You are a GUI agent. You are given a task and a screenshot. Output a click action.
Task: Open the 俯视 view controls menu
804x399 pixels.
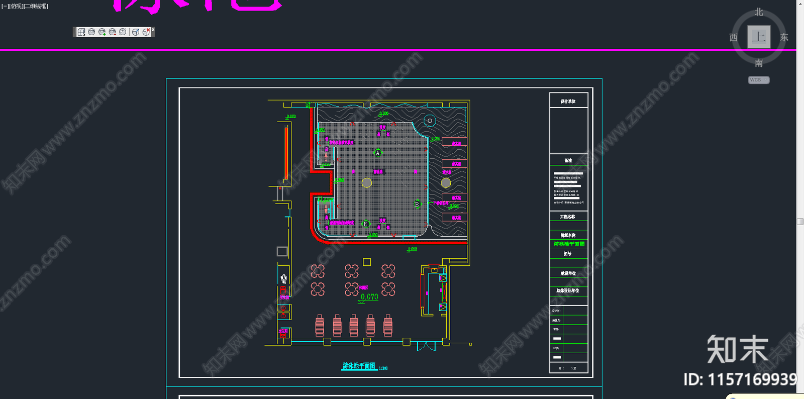(16, 6)
